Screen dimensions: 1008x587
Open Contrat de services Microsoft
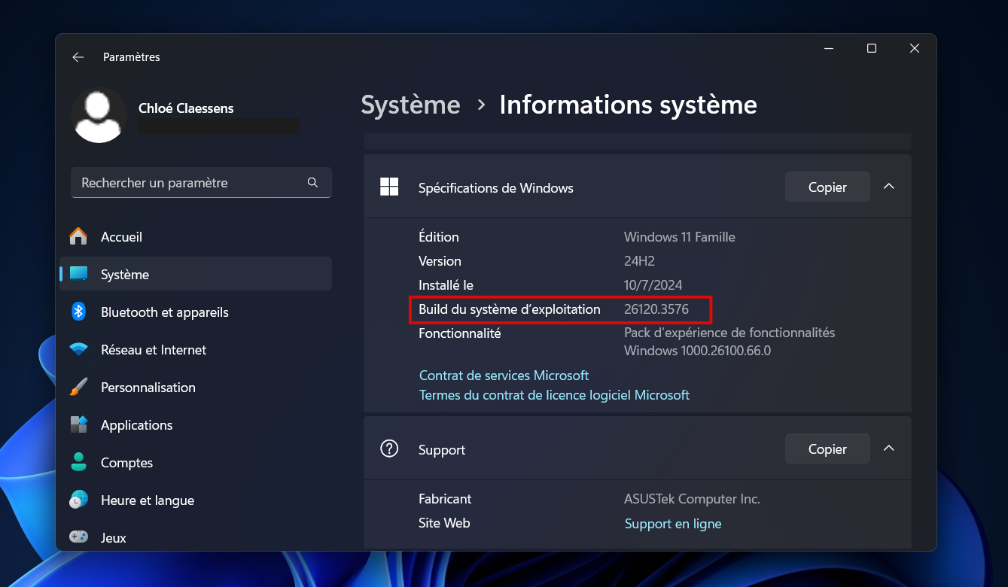[x=504, y=375]
